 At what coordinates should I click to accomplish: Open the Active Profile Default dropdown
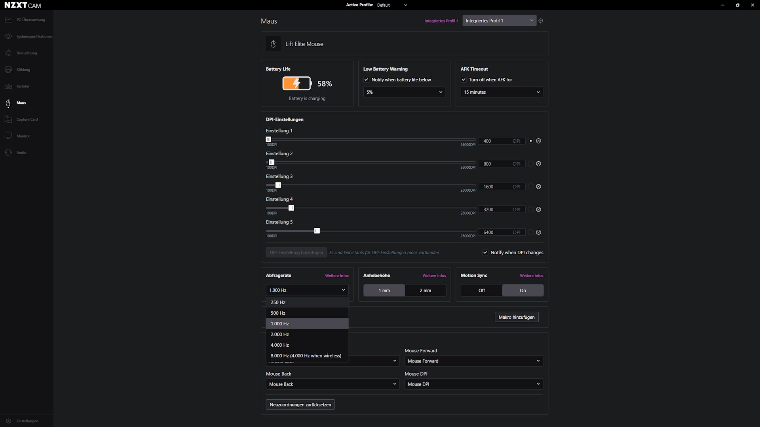[x=392, y=5]
